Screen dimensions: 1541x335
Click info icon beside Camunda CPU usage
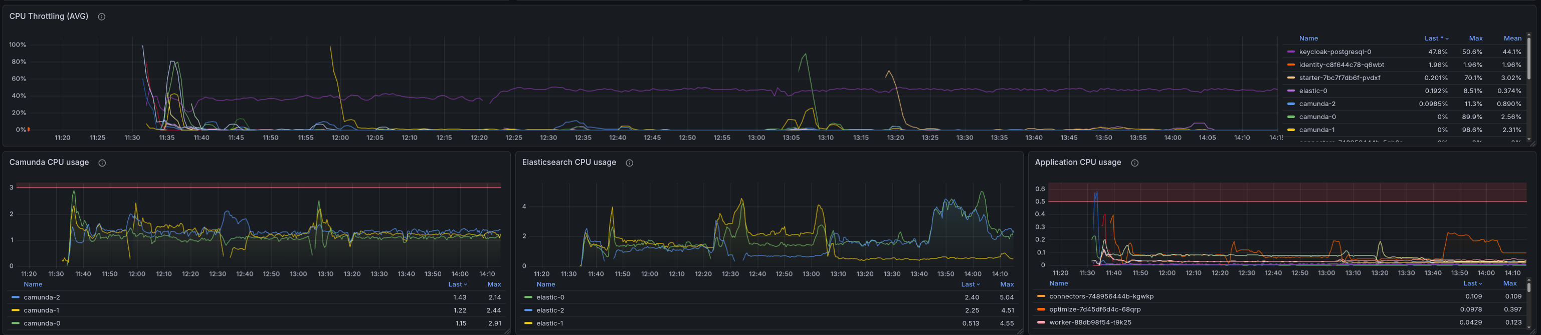[x=102, y=163]
